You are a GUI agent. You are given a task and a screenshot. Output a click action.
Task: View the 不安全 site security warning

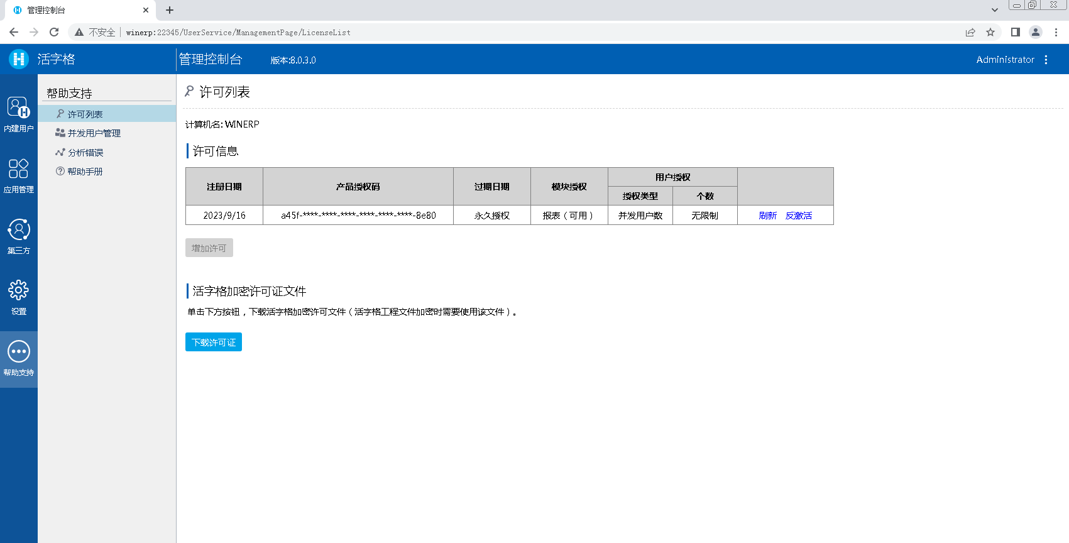[95, 32]
